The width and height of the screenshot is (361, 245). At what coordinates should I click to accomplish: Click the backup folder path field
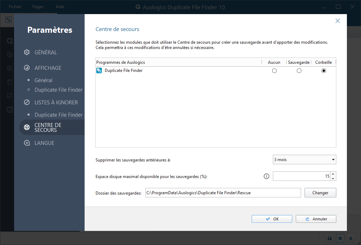coord(223,193)
